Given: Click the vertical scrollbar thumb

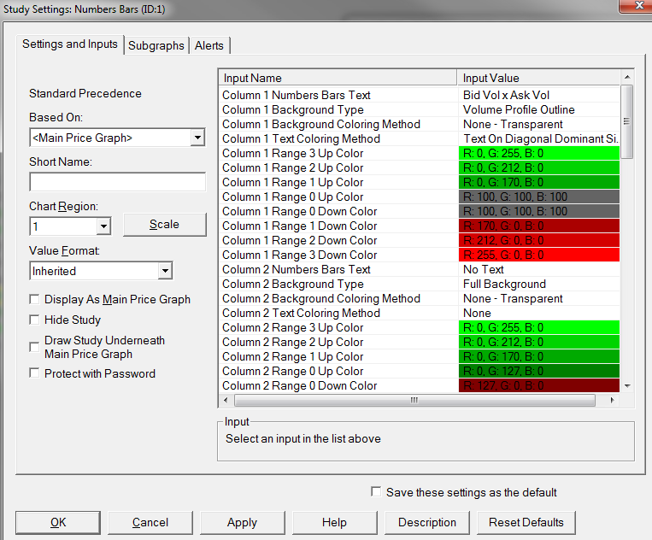Looking at the screenshot, I should pyautogui.click(x=627, y=121).
